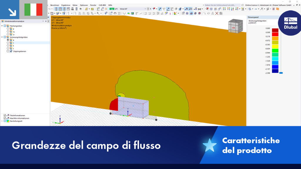Click the navigation cube in the viewport
This screenshot has width=301, height=169.
[x=235, y=26]
